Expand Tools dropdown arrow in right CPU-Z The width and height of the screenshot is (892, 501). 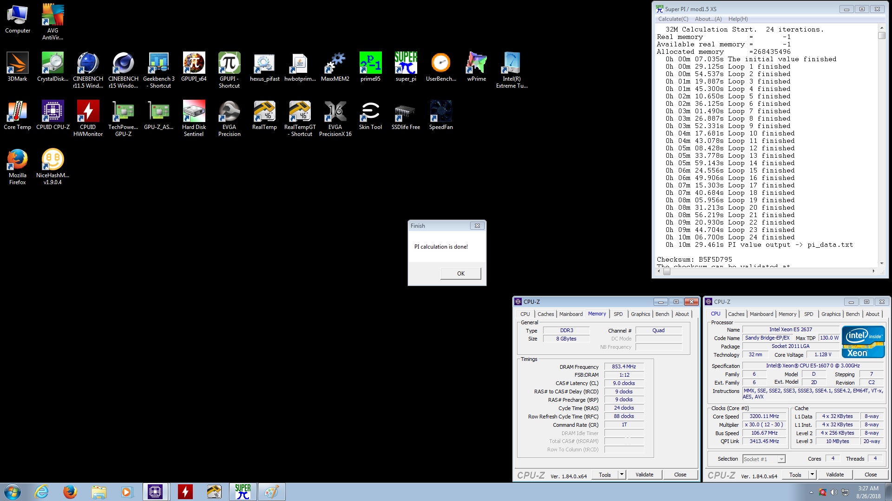(x=812, y=474)
